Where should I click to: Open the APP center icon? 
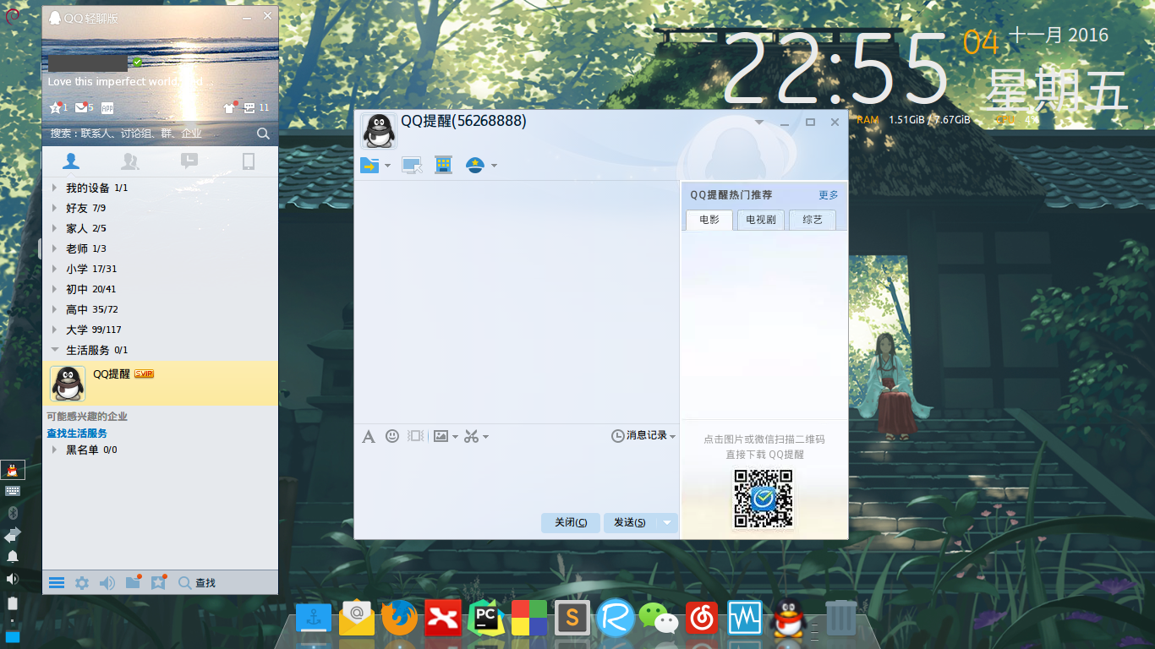[107, 107]
